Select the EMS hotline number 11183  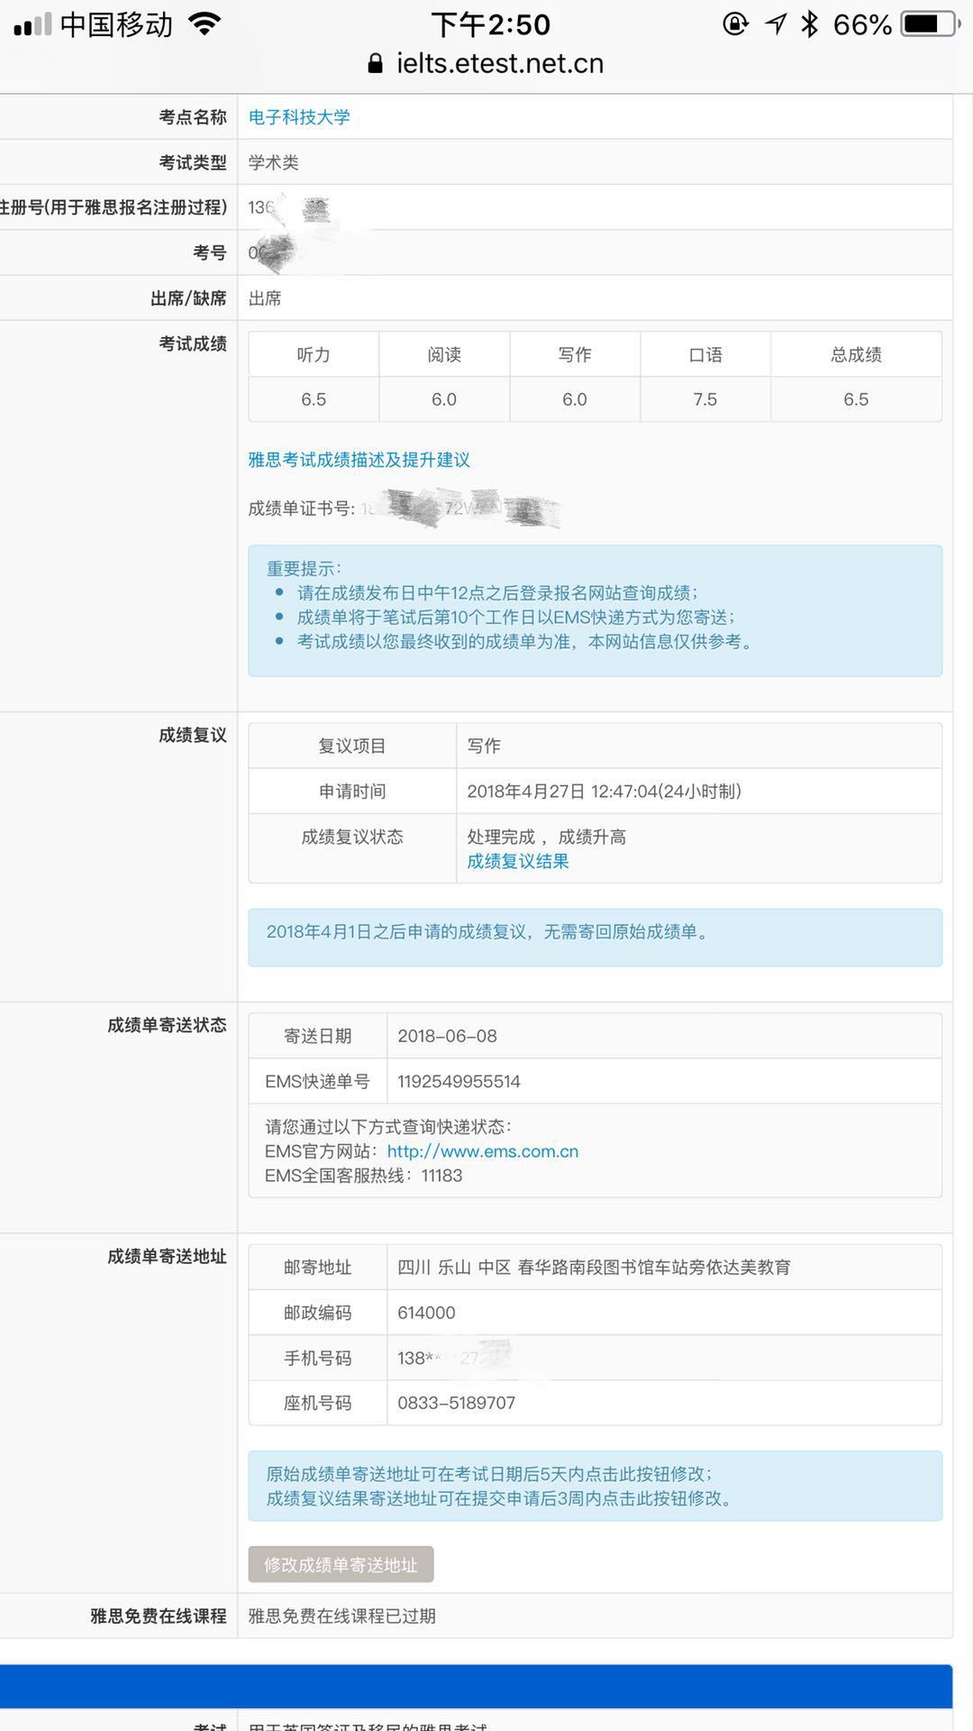tap(441, 1176)
